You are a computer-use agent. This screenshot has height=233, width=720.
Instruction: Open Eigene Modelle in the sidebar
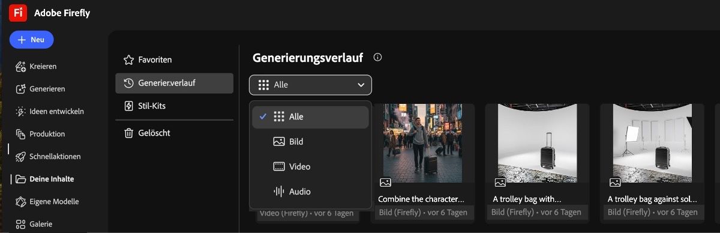click(x=47, y=202)
